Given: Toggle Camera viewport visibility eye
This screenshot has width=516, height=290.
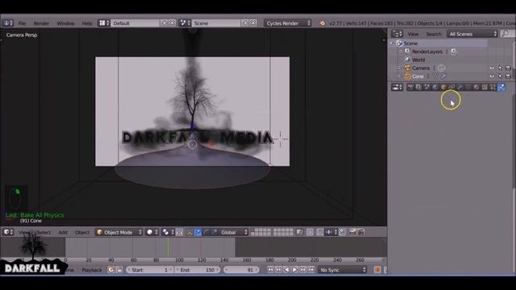Looking at the screenshot, I should (x=492, y=68).
